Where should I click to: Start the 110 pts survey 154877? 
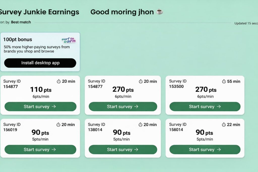point(40,107)
